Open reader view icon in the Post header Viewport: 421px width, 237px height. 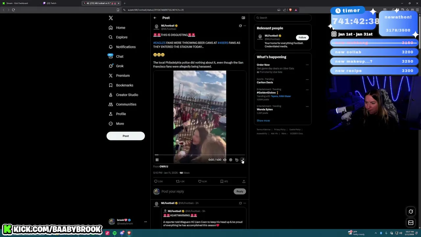pyautogui.click(x=243, y=18)
